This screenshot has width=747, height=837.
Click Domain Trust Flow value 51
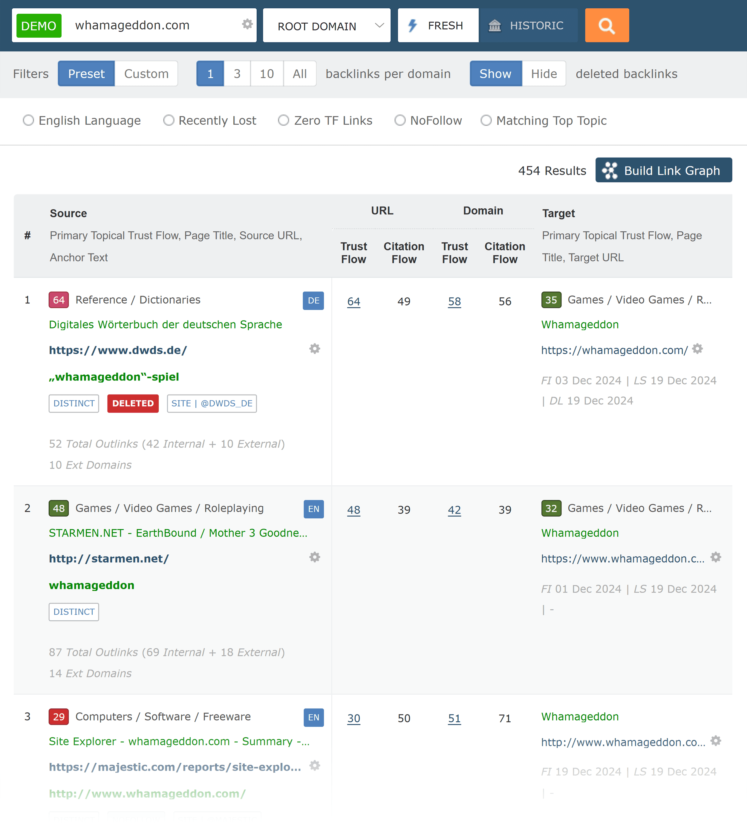click(454, 718)
